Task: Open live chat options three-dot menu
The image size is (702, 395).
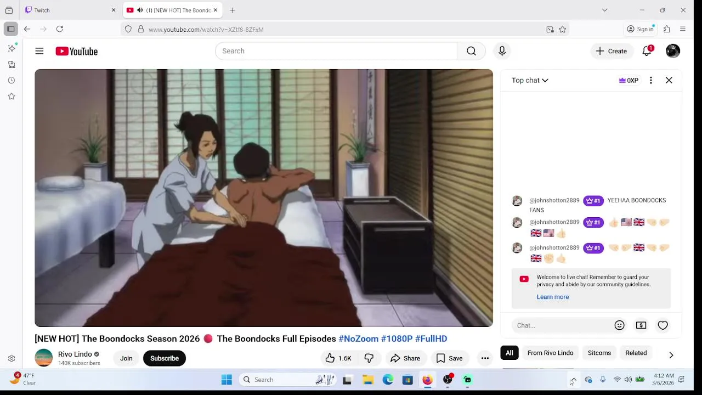Action: point(651,80)
